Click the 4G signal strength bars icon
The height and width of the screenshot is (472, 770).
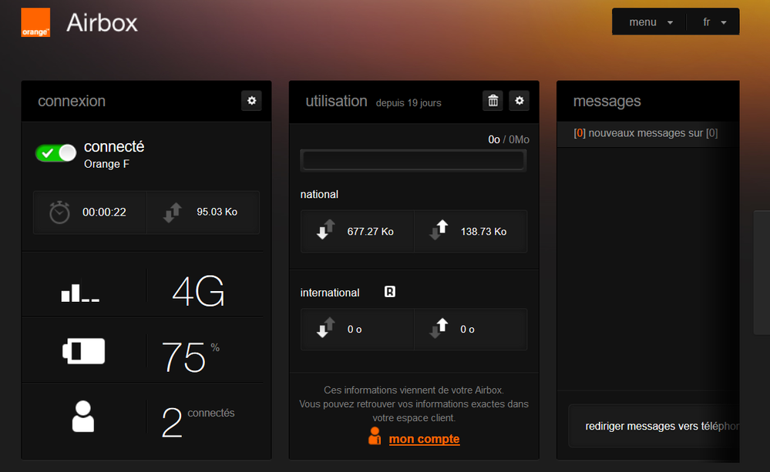[x=81, y=292]
